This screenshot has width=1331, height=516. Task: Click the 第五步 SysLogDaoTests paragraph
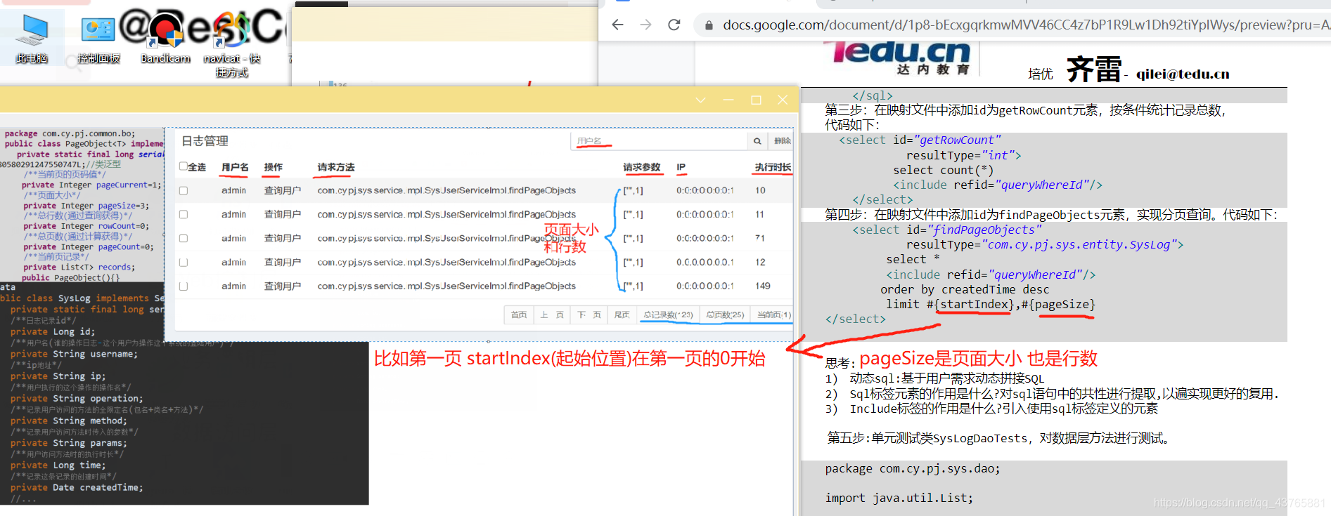coord(1000,439)
